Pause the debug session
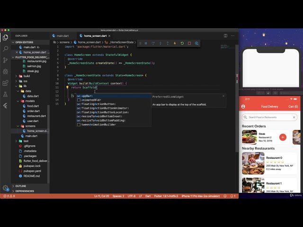303x227 pixels. pyautogui.click(x=146, y=44)
